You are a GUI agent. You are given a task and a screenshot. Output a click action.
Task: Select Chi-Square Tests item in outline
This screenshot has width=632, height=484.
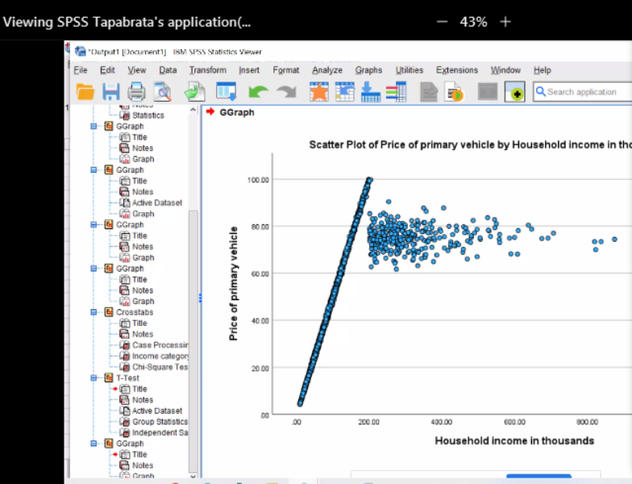click(160, 367)
